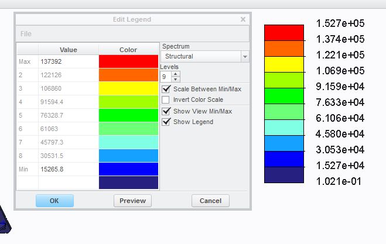
Task: Close the Edit Legend dialog
Action: 243,19
